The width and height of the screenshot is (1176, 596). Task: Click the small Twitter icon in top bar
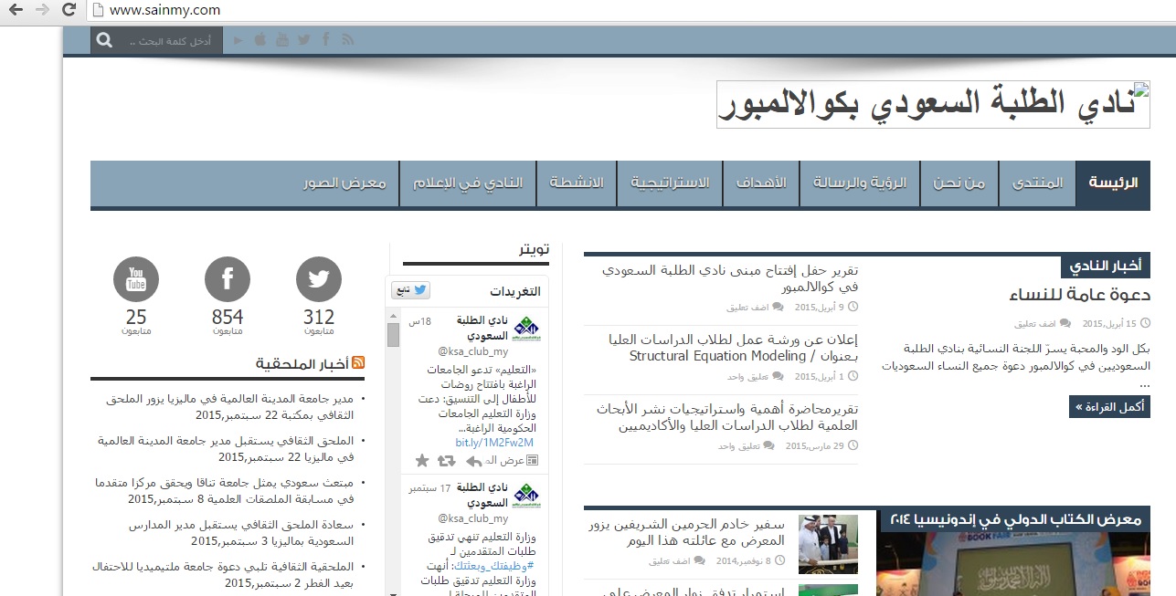[303, 40]
